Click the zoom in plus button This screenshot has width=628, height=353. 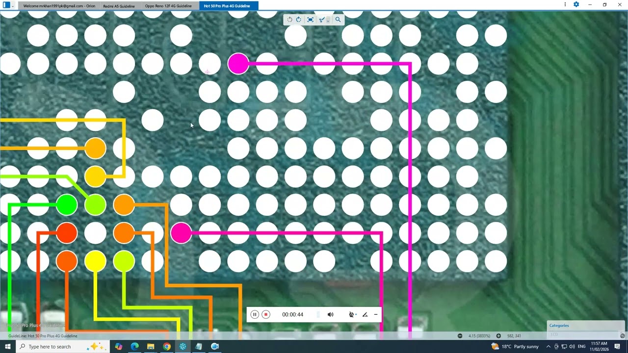pyautogui.click(x=498, y=336)
